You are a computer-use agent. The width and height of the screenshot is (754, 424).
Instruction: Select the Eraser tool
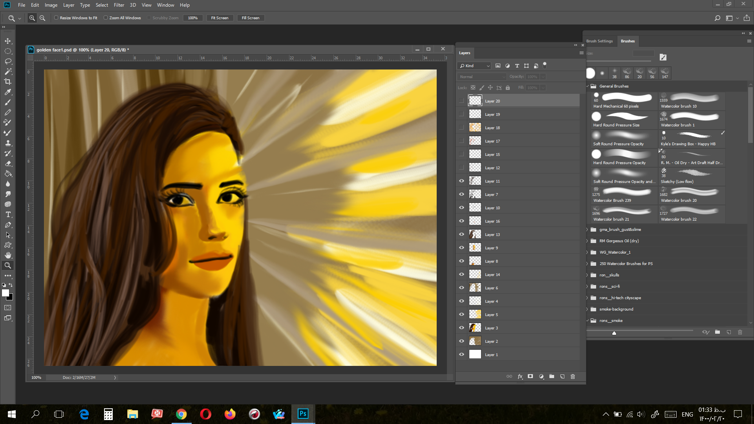point(8,163)
